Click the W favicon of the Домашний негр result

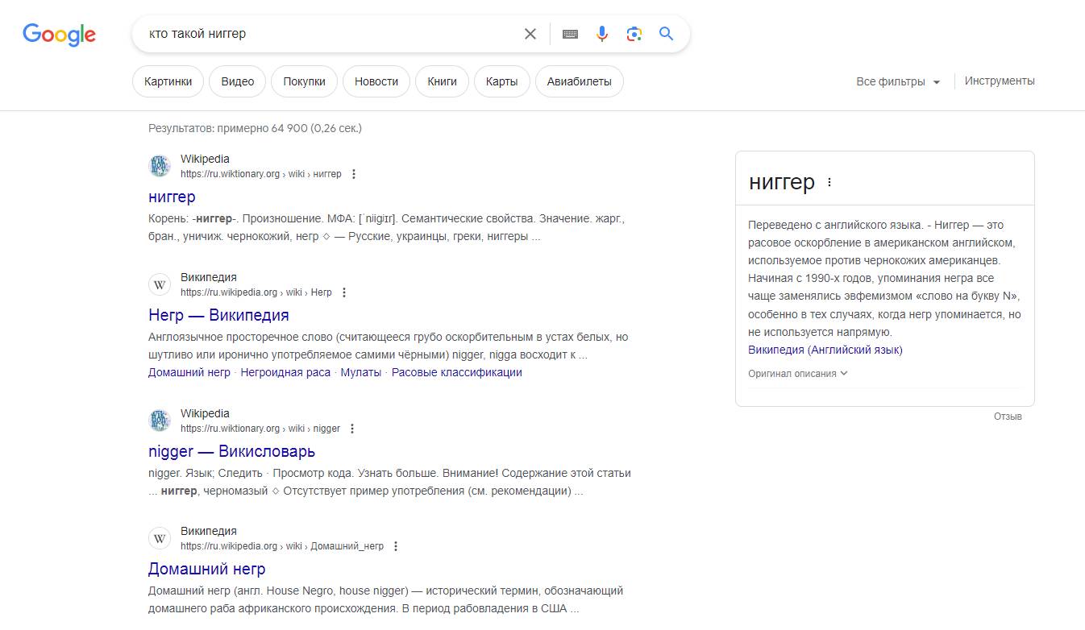[160, 539]
